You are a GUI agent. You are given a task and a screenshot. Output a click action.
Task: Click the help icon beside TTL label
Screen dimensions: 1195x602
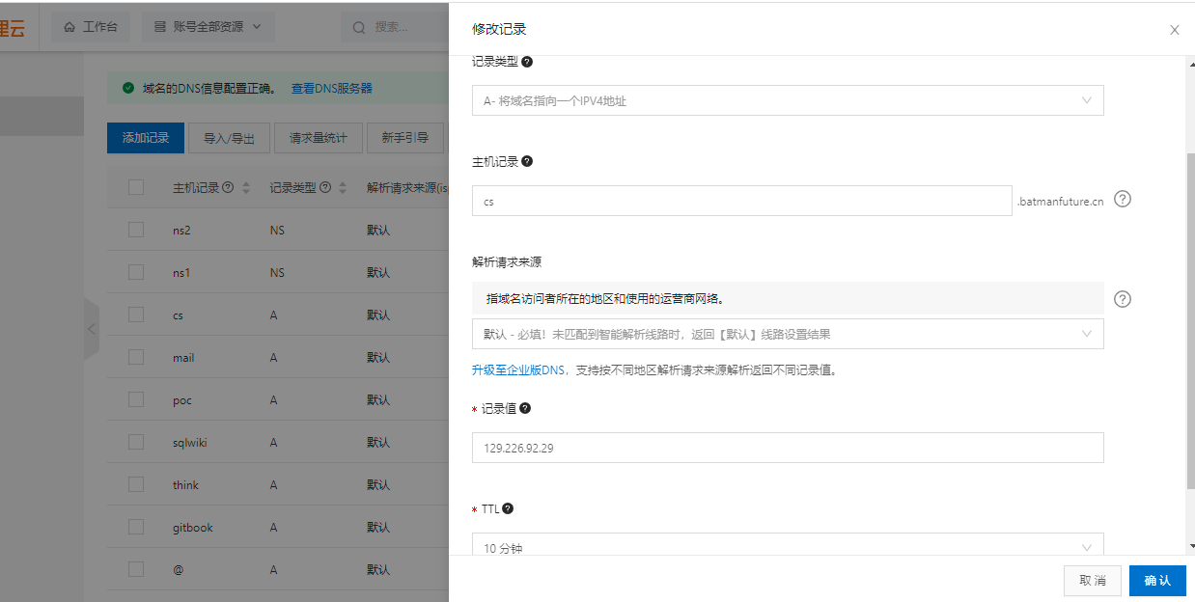(x=508, y=508)
